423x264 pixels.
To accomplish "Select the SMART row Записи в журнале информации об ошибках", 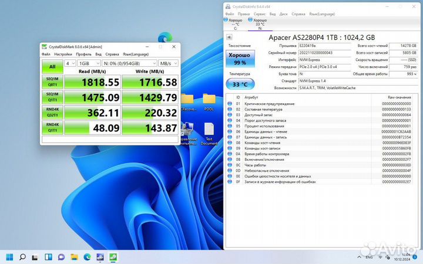I will (321, 182).
